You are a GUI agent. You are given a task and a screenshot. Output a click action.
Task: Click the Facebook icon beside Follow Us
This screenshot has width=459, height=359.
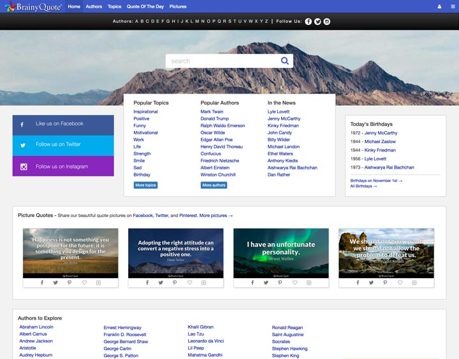point(309,22)
